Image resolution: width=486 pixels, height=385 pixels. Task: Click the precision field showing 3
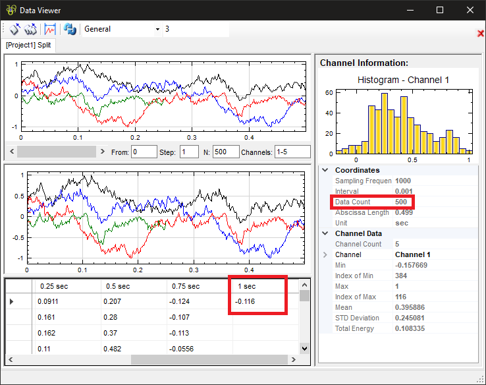pos(194,29)
